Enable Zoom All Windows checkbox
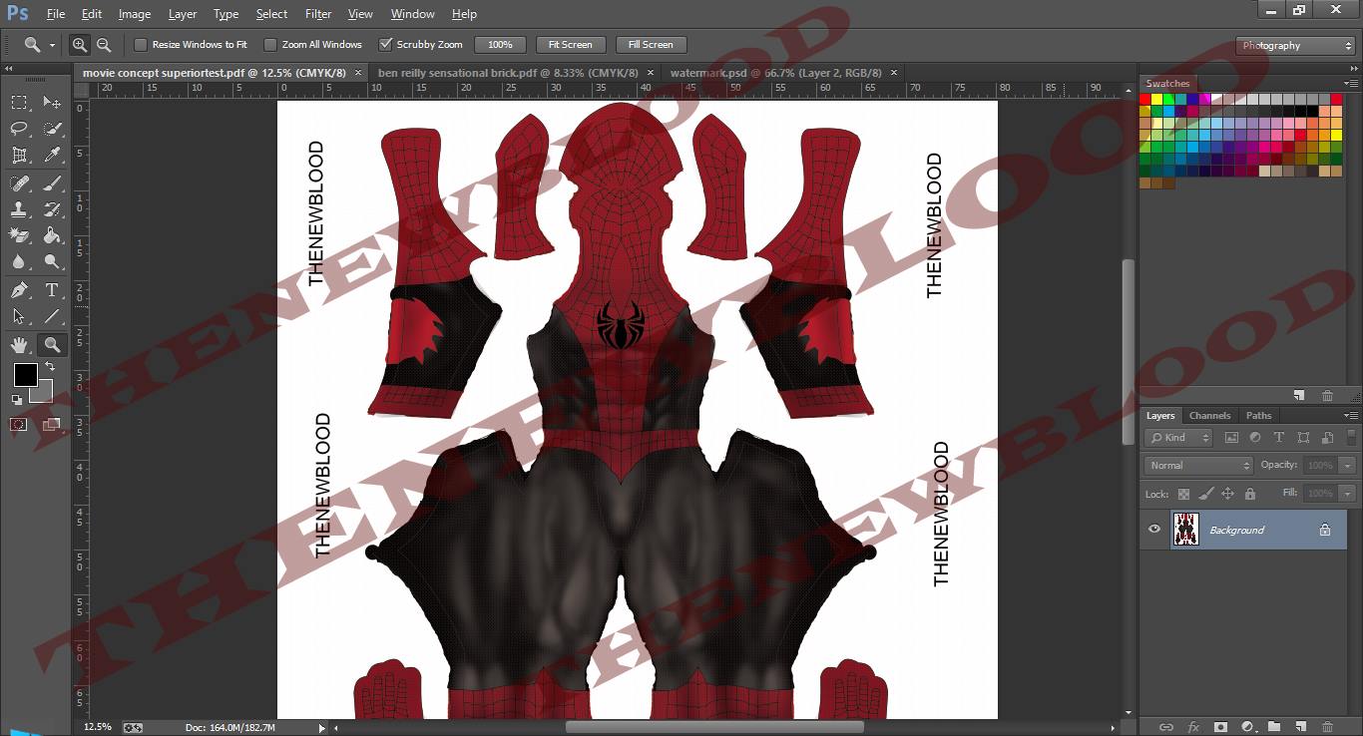Viewport: 1363px width, 736px height. [x=270, y=45]
